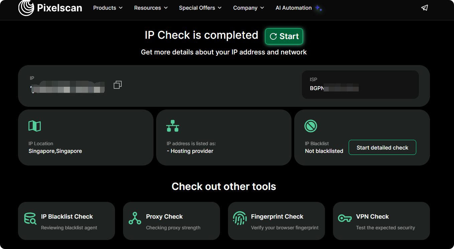Open the Special Offers dropdown
Viewport: 454px width, 249px height.
200,8
